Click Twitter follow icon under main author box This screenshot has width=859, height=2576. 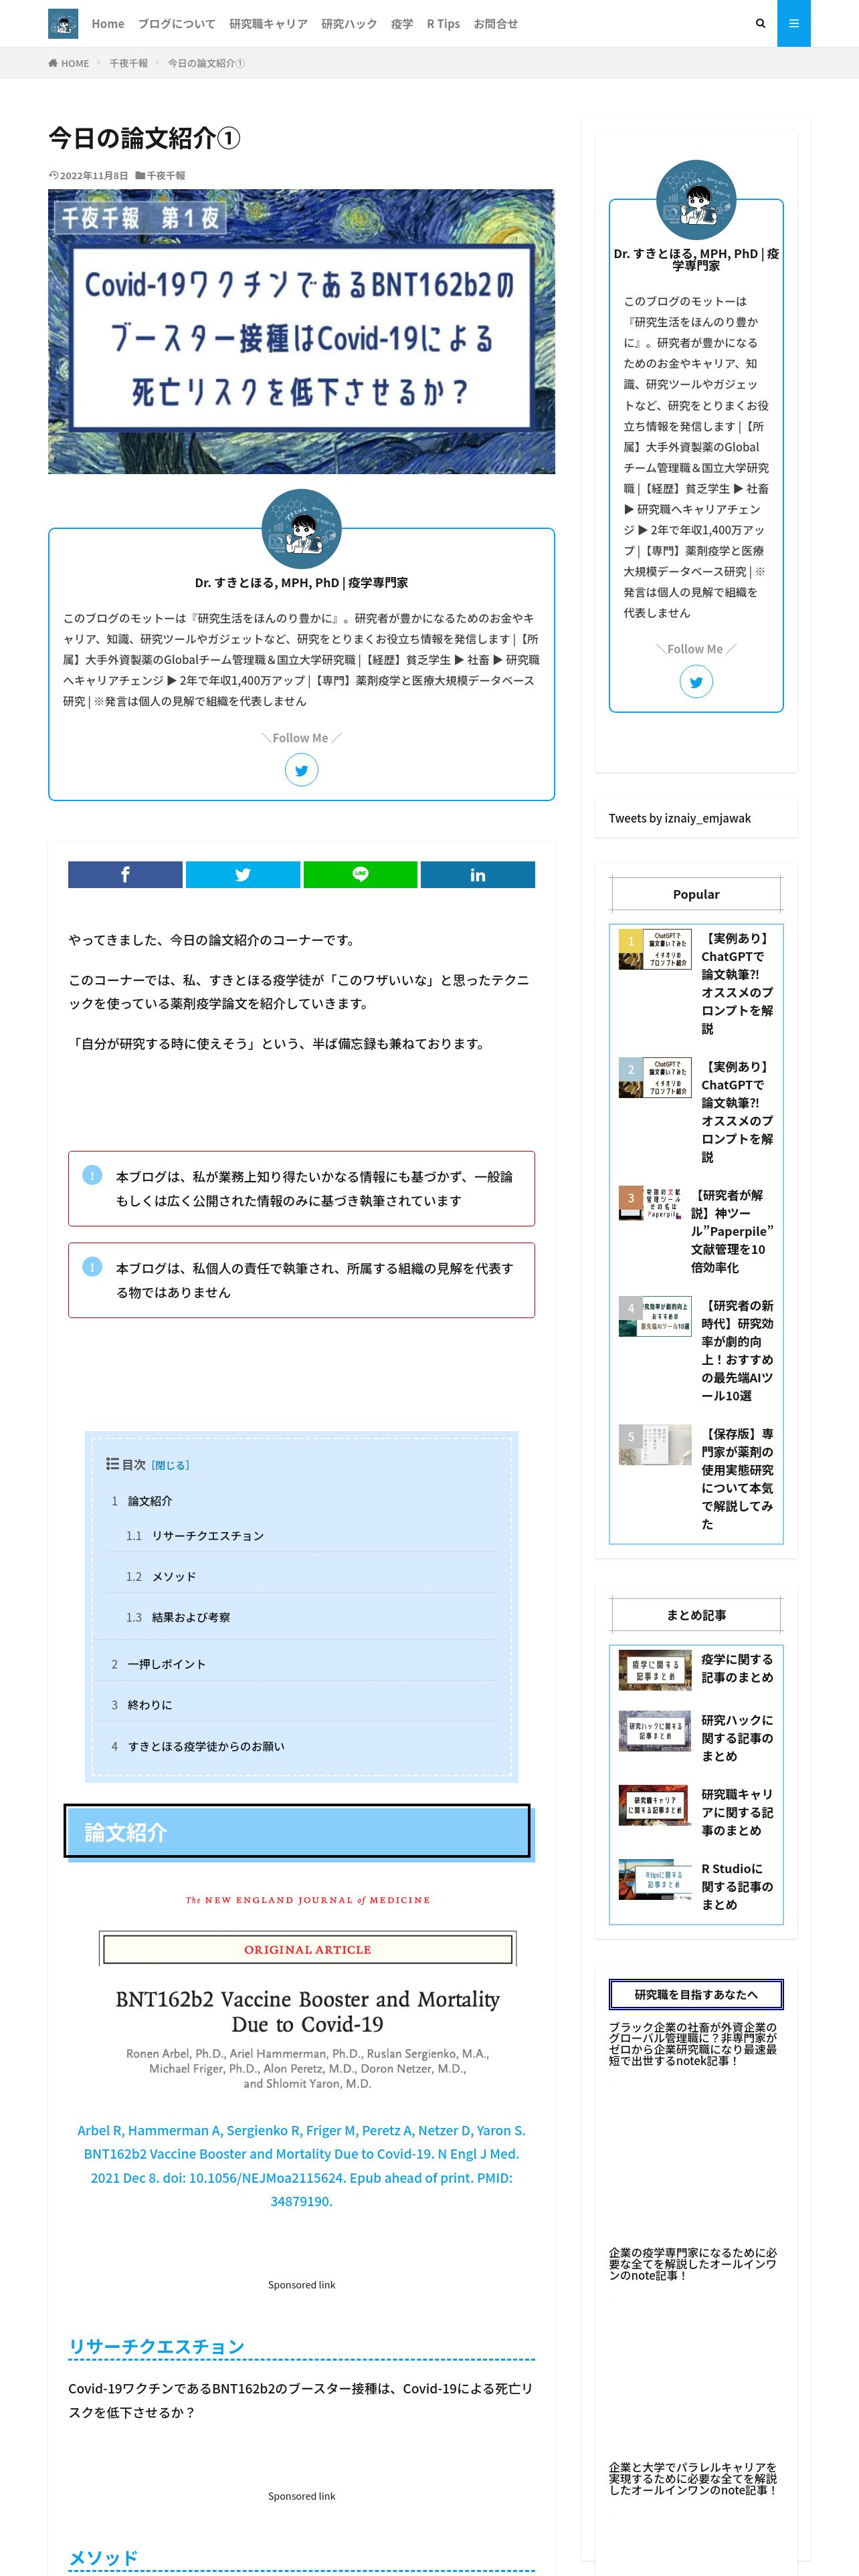(301, 770)
